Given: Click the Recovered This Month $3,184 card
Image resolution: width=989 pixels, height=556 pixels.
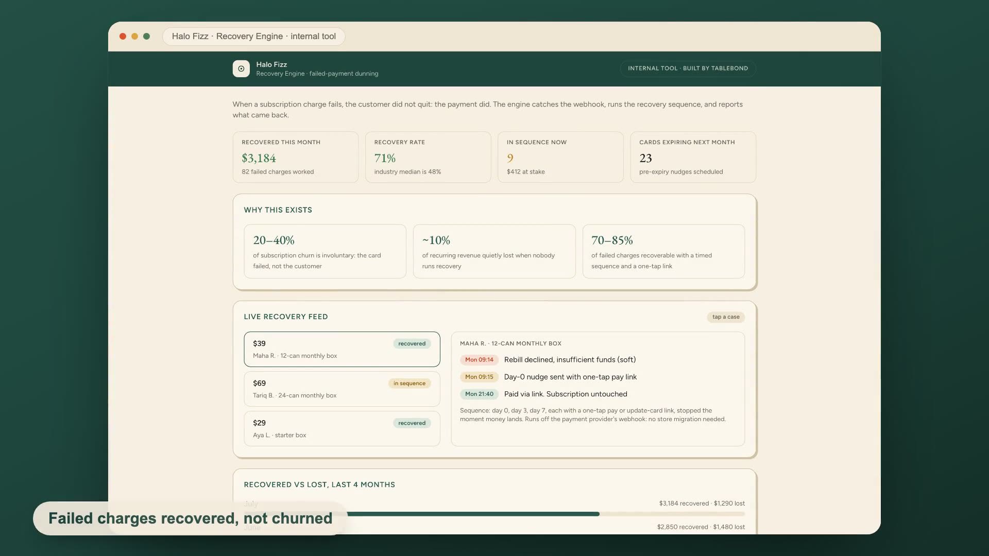Looking at the screenshot, I should click(296, 157).
